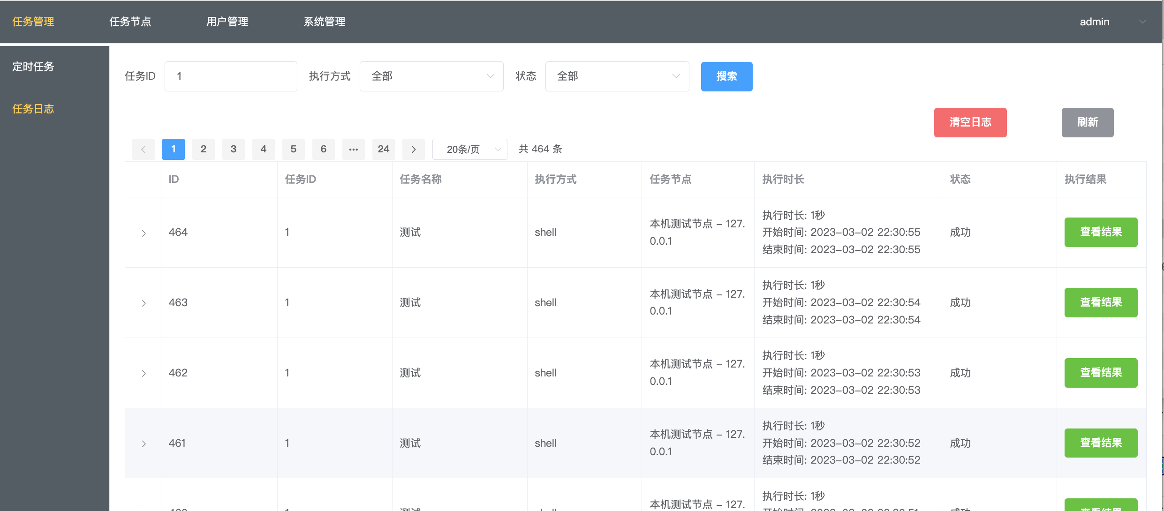1164x511 pixels.
Task: Go to the previous page arrow
Action: (x=144, y=149)
